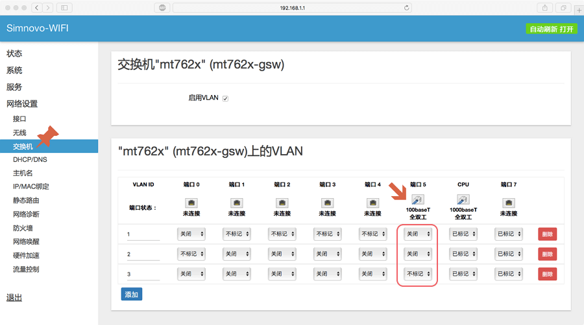Delete VLAN 3 with 删除 button
Viewport: 584px width, 325px height.
[x=547, y=274]
